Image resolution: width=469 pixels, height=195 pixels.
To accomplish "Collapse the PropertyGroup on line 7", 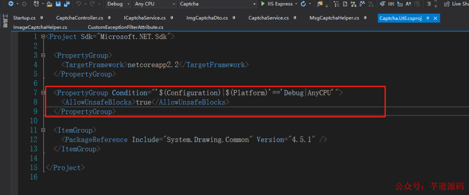I will (43, 93).
